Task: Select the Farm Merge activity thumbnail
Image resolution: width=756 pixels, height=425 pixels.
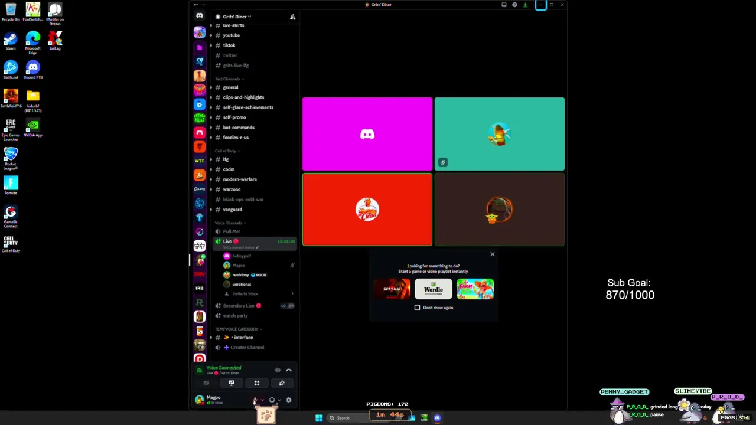Action: [x=475, y=289]
